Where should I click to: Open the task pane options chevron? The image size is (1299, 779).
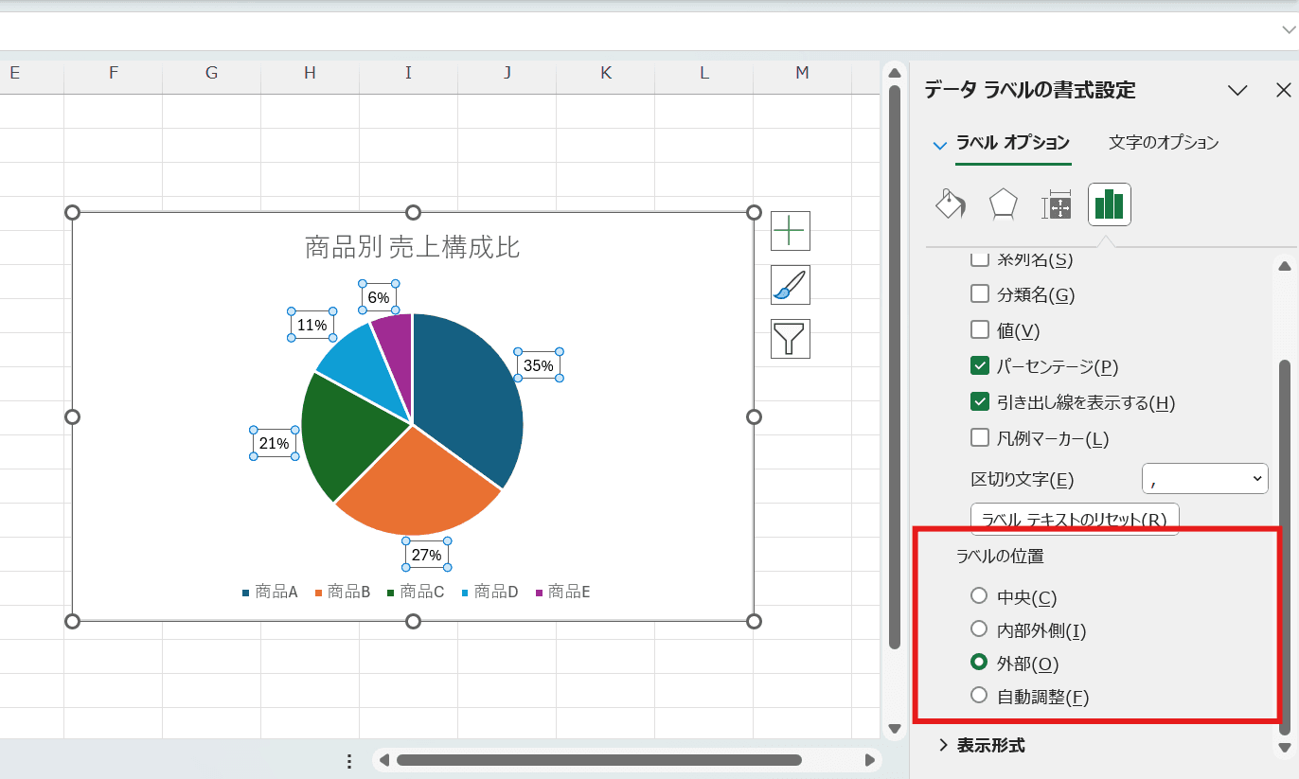1237,90
